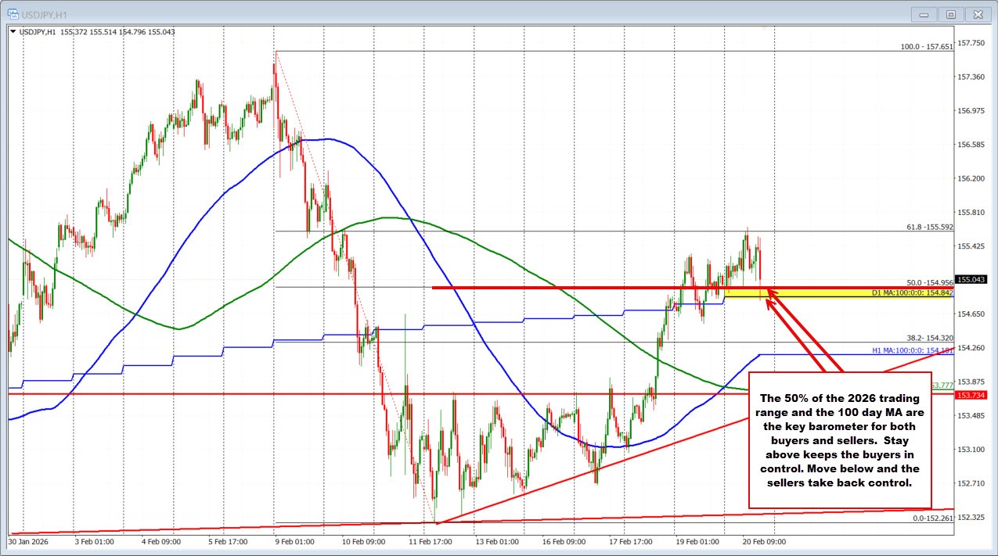This screenshot has height=556, width=998.
Task: Select the red 153.734 price tag on the axis
Action: [971, 396]
